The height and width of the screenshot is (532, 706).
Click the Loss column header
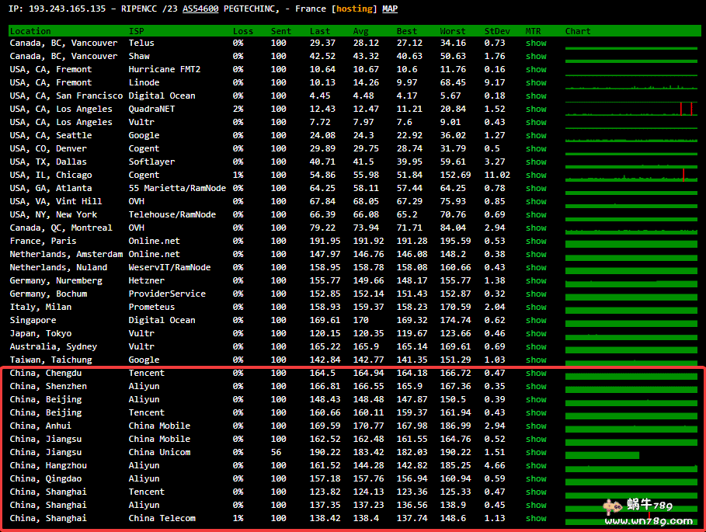(242, 31)
